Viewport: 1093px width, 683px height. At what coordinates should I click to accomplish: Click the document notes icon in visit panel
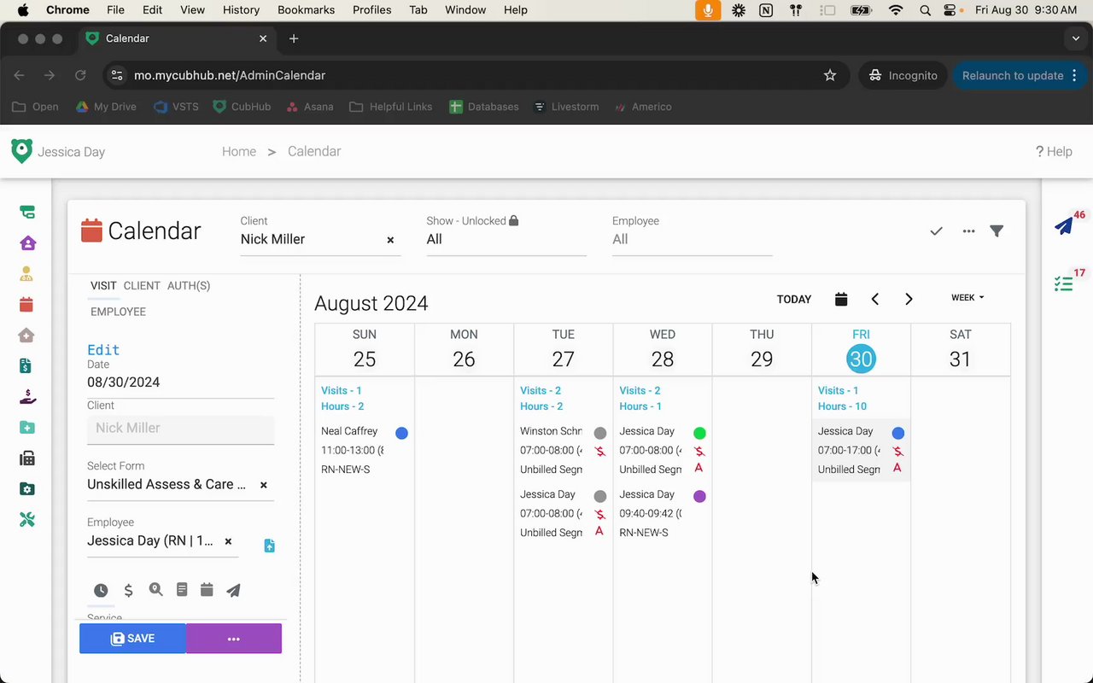tap(182, 589)
